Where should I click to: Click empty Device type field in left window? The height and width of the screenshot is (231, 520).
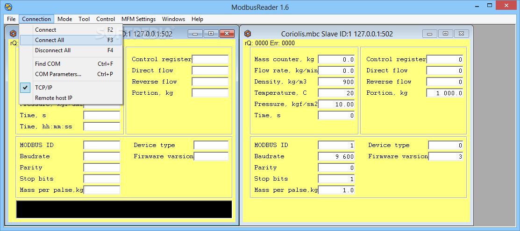click(x=211, y=145)
